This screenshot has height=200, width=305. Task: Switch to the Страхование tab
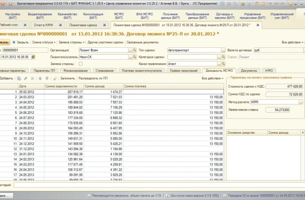tap(104, 71)
